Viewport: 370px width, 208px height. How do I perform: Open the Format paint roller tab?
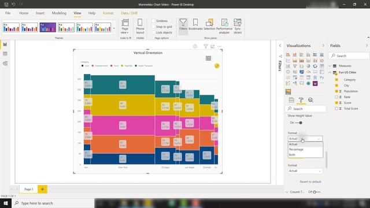pyautogui.click(x=301, y=100)
